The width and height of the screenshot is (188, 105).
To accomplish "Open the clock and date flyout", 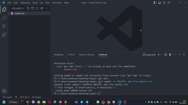I will tap(183, 102).
